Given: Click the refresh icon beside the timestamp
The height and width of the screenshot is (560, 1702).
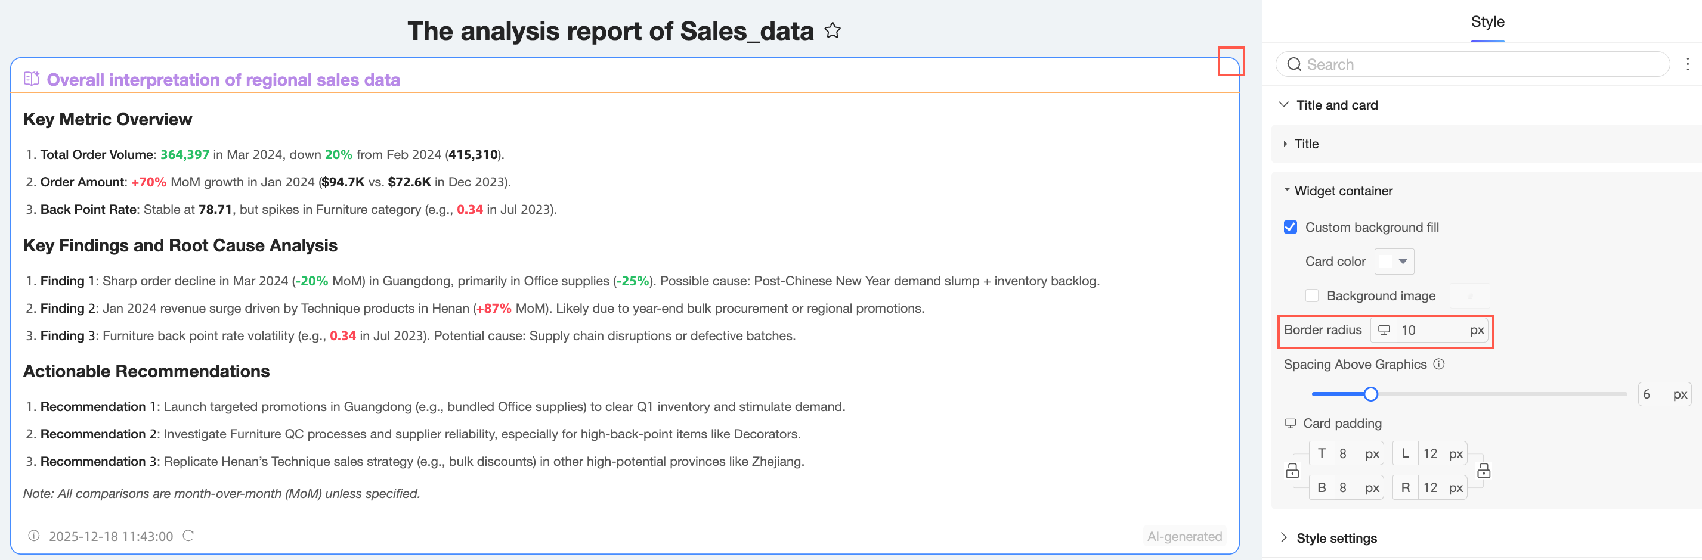Looking at the screenshot, I should [x=188, y=536].
